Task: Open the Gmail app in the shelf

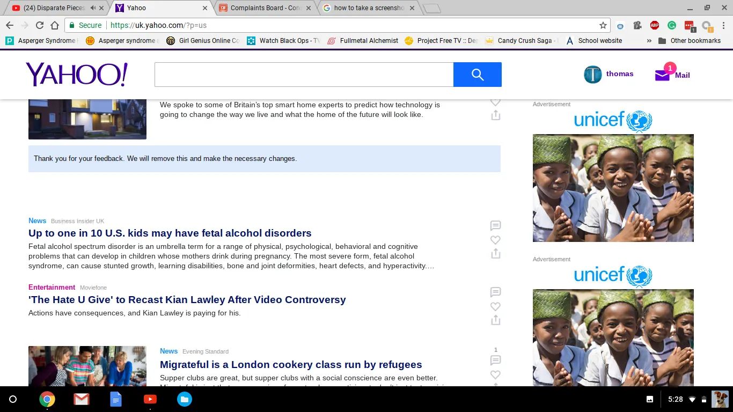Action: 82,399
